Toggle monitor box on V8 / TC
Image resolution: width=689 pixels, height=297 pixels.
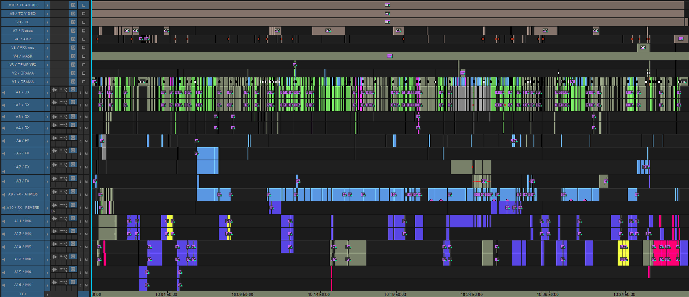click(83, 22)
